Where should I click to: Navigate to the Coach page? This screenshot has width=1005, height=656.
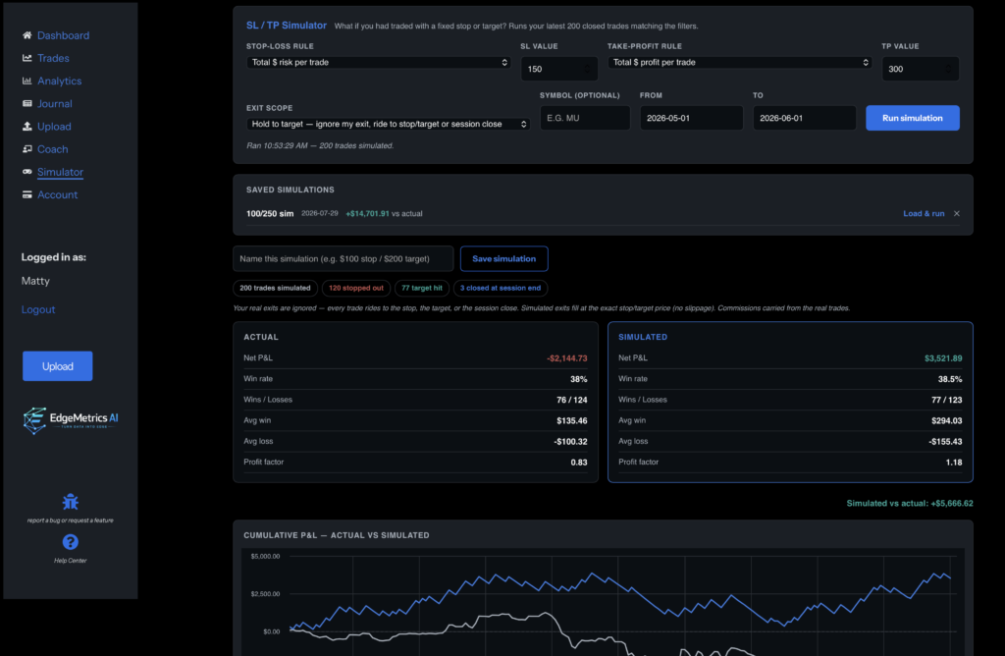(53, 148)
